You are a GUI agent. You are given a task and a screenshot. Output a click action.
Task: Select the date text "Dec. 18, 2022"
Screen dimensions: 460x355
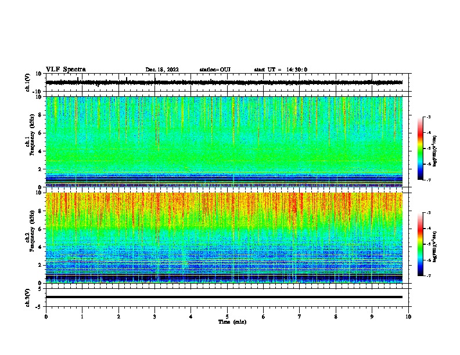[162, 70]
